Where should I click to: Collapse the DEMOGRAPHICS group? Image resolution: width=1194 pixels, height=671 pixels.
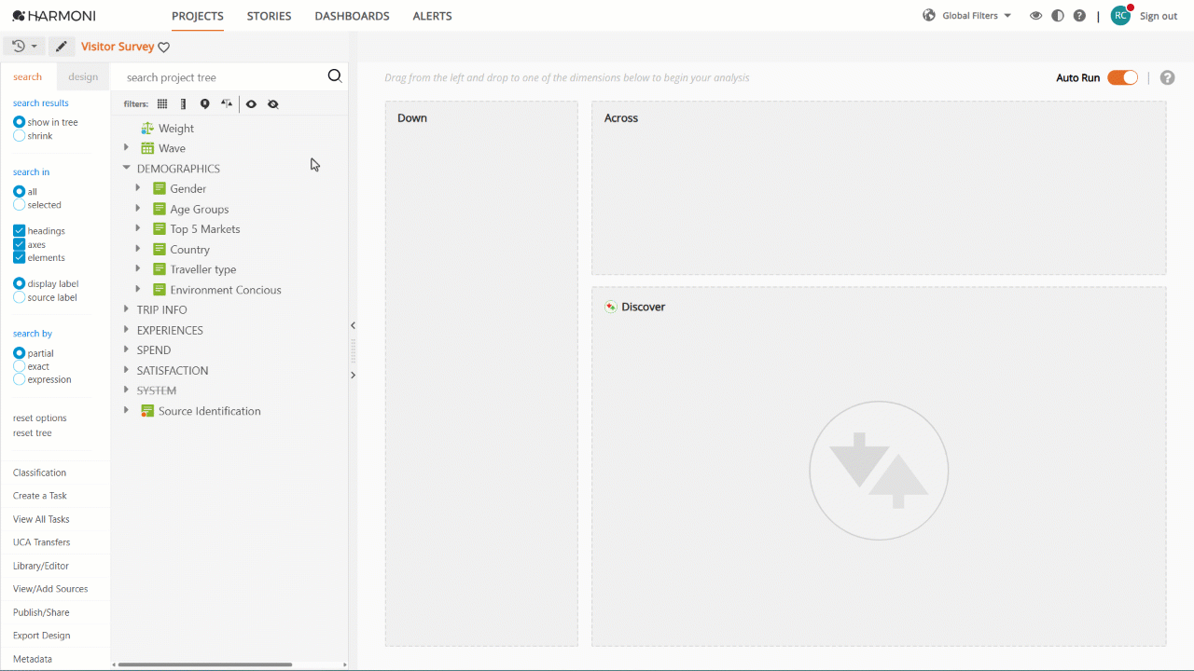[x=127, y=169]
